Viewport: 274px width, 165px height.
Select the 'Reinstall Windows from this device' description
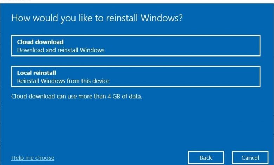(x=63, y=81)
